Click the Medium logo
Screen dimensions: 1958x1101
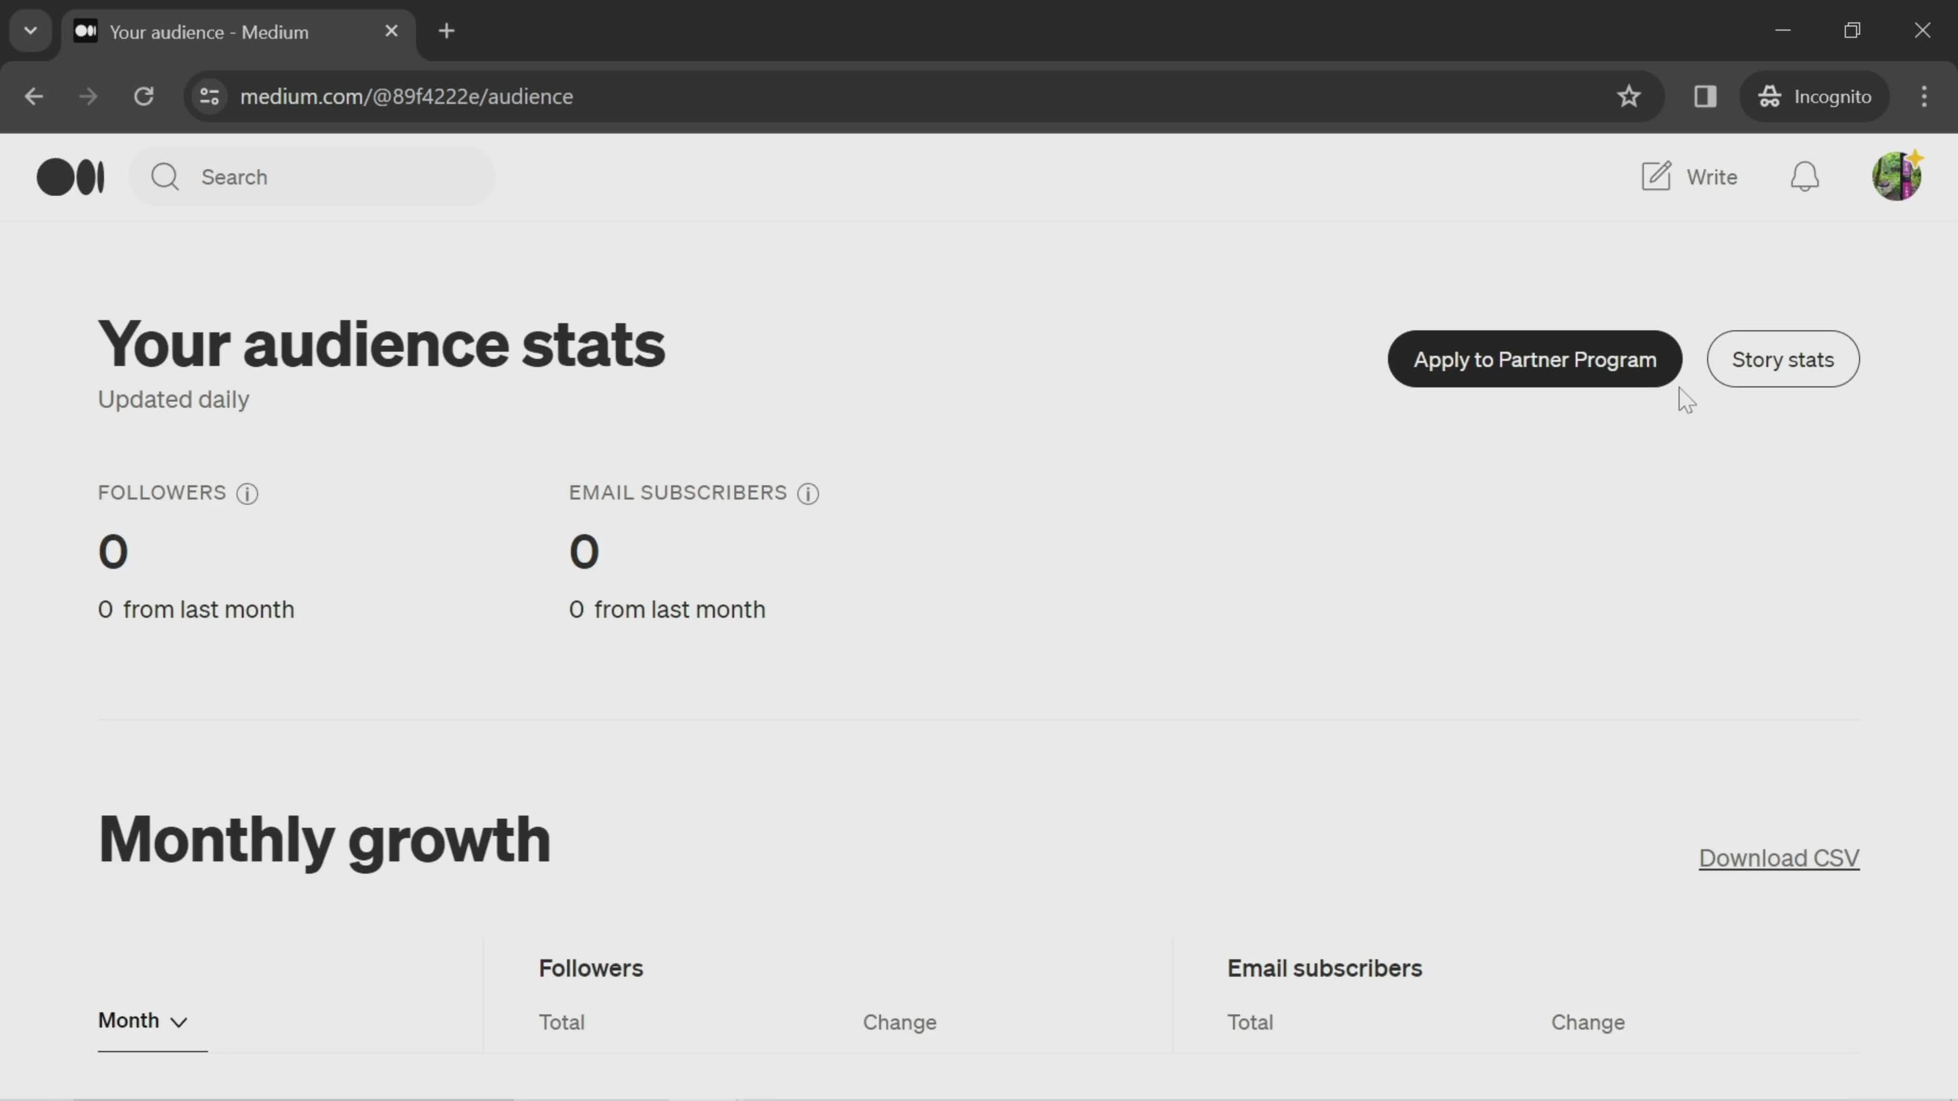click(71, 176)
